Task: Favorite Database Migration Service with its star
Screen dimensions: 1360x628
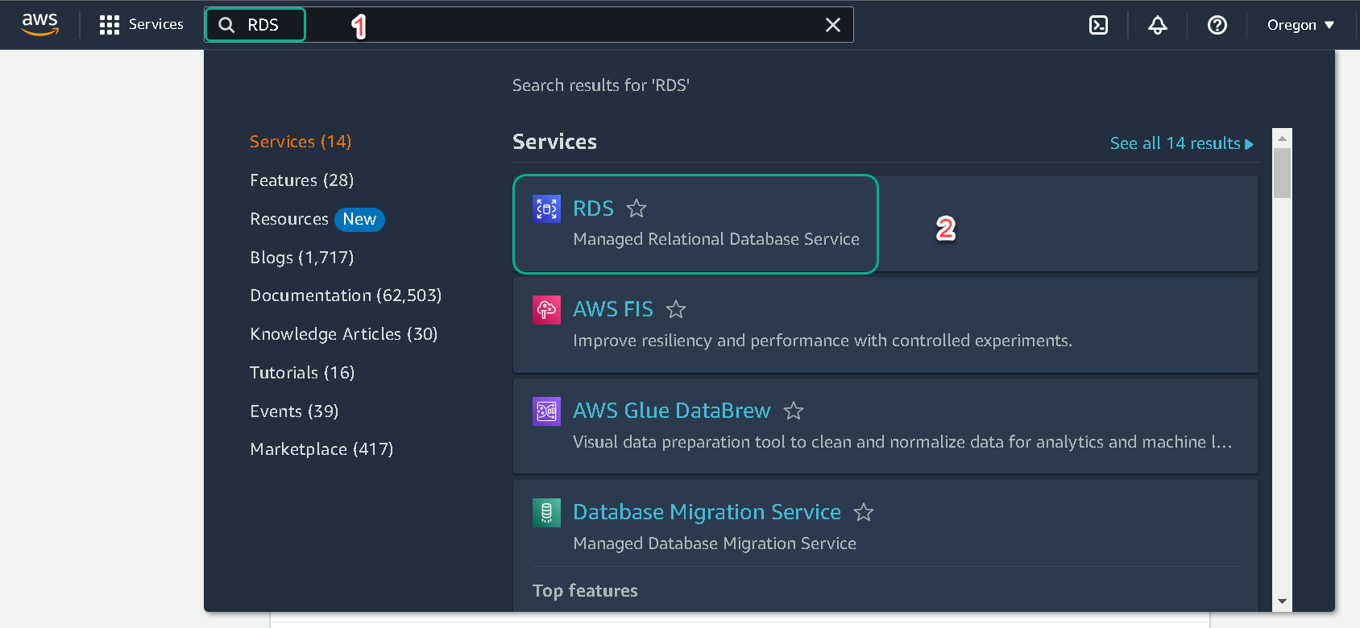Action: click(864, 512)
